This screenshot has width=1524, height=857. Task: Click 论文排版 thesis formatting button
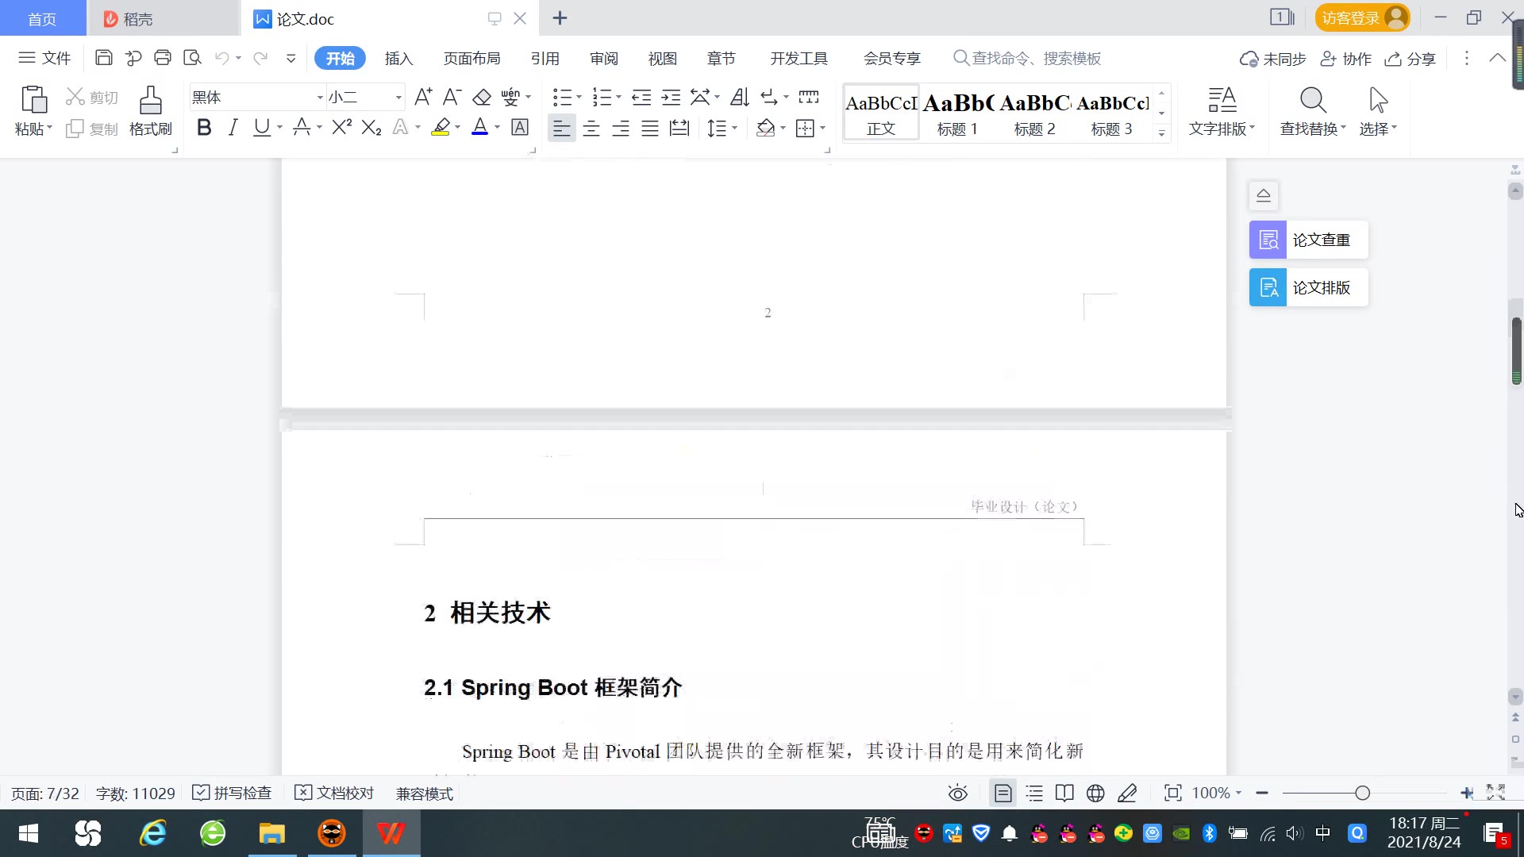1308,287
